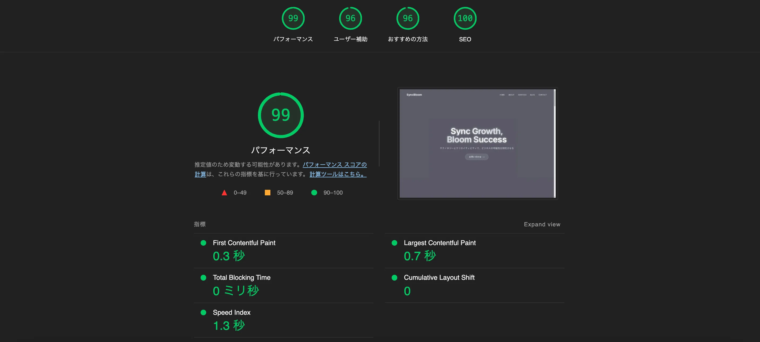
Task: Click green dot beside Speed Index
Action: 203,312
